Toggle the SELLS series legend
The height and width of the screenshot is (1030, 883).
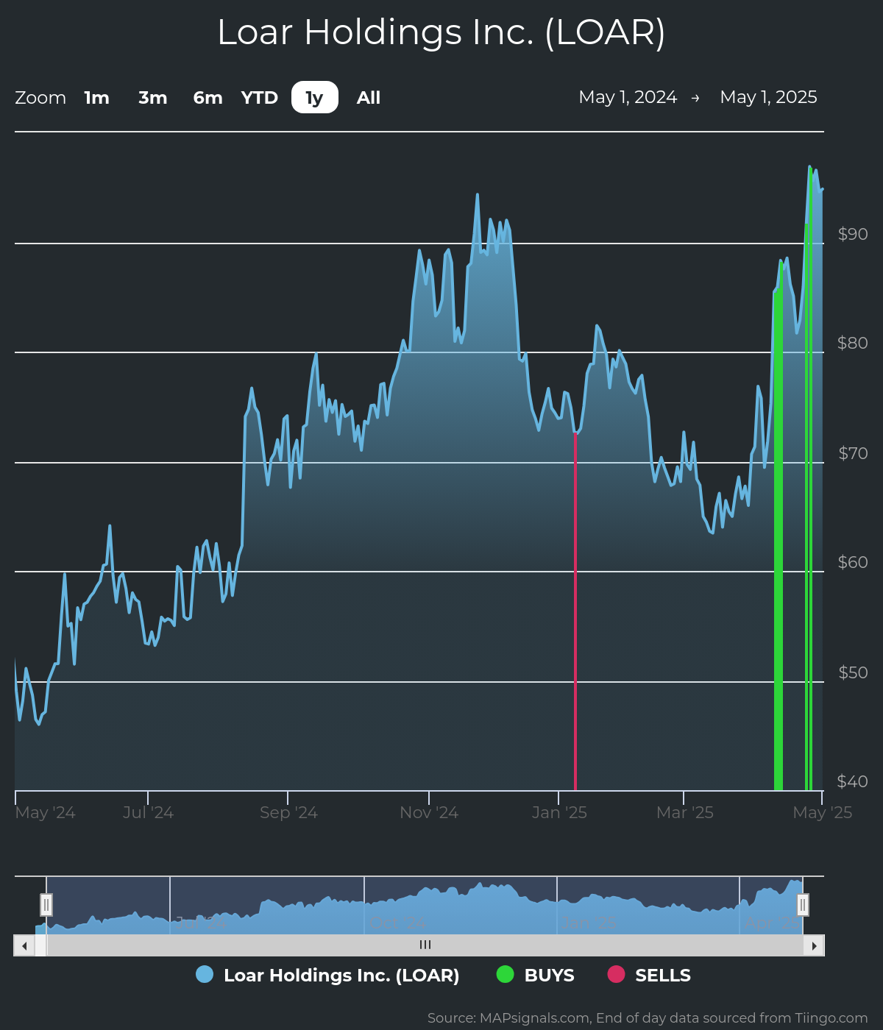coord(649,975)
